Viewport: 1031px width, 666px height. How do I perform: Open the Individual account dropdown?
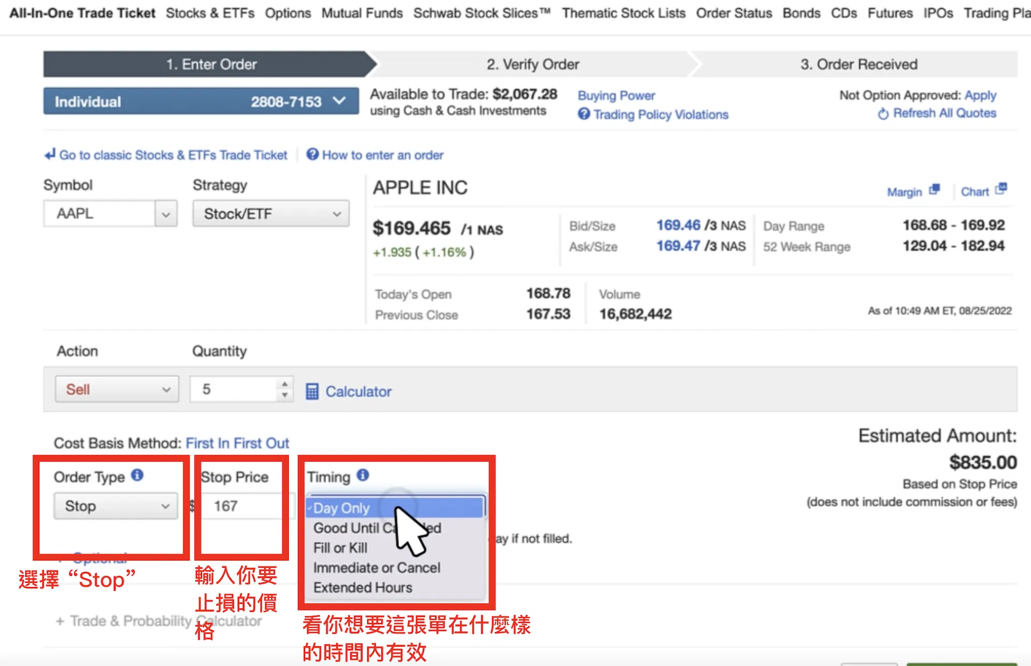201,101
